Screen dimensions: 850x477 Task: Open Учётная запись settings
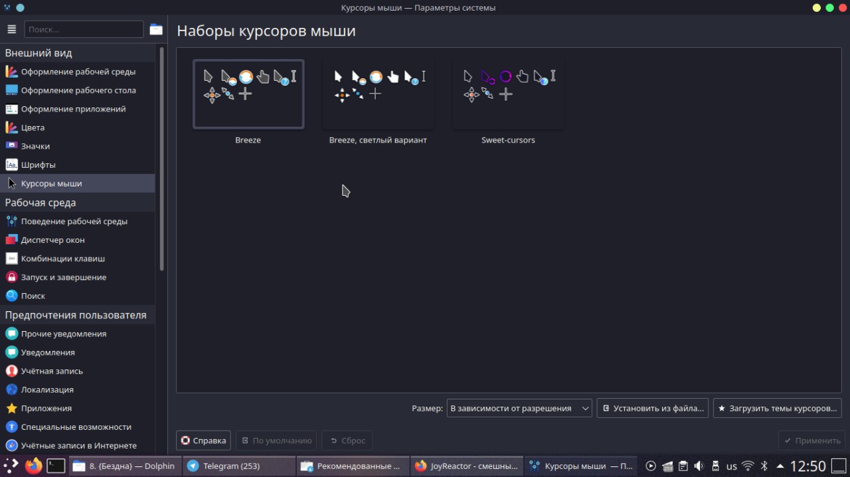click(x=78, y=371)
